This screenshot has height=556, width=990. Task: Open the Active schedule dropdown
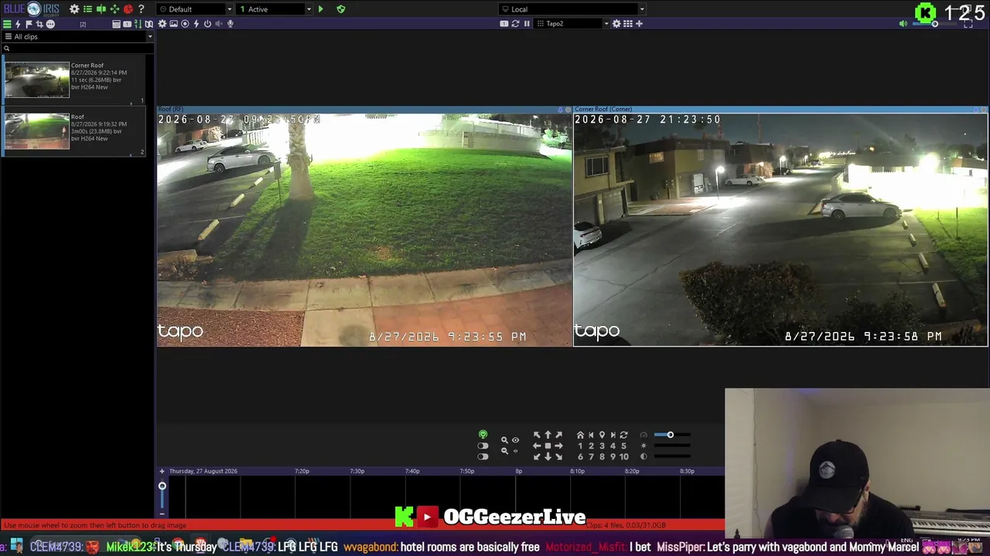pyautogui.click(x=275, y=9)
